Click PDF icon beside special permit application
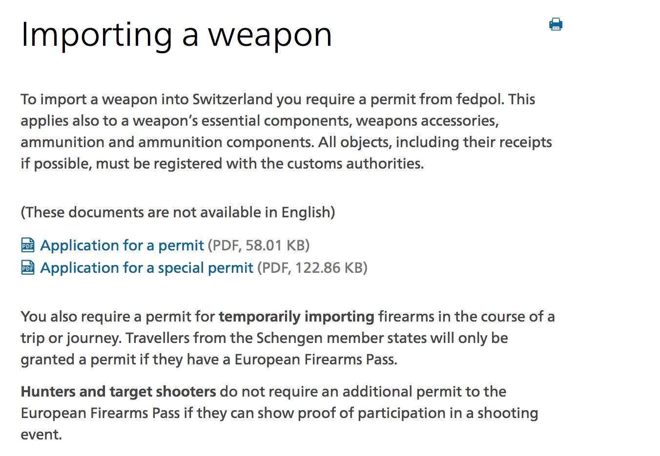Screen dimensions: 660x456 [x=28, y=267]
